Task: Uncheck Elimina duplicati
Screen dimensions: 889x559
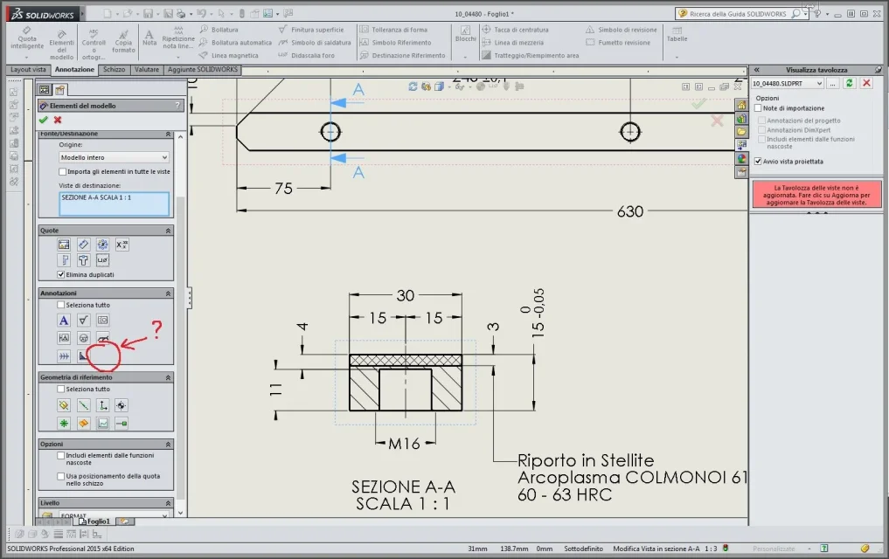Action: 60,274
